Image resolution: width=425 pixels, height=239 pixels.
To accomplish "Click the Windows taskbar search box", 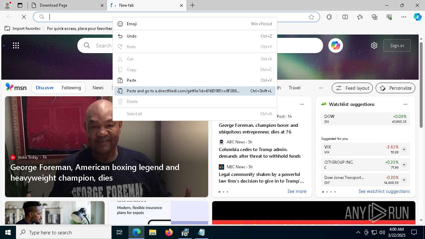I will coord(64,232).
